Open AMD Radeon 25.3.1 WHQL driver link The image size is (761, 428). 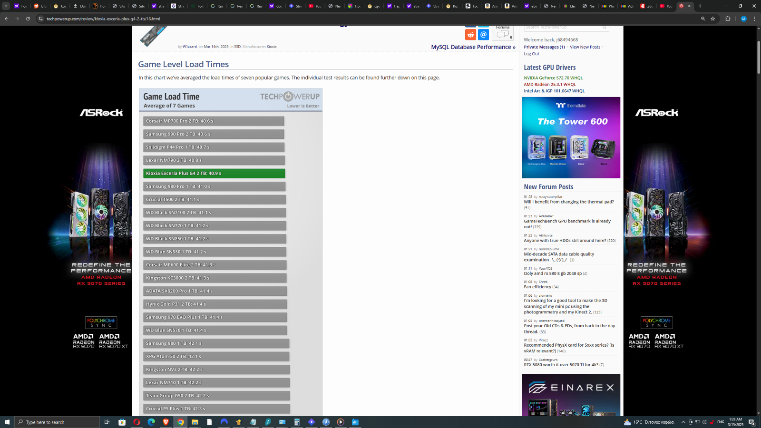tap(550, 85)
